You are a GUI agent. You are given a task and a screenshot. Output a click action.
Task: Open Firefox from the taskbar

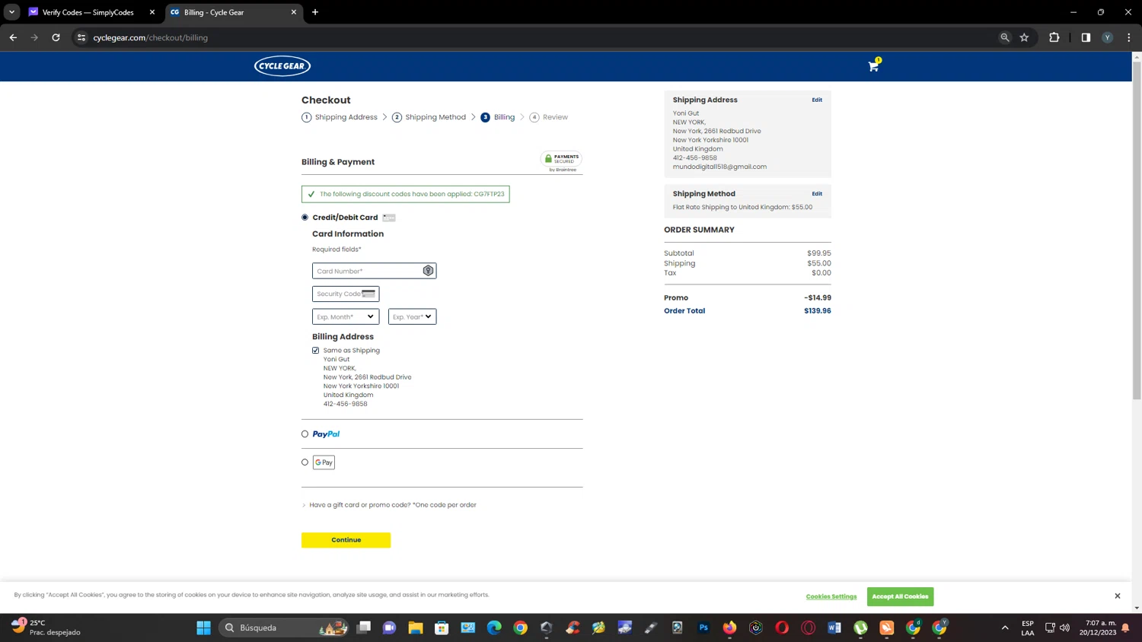(730, 628)
